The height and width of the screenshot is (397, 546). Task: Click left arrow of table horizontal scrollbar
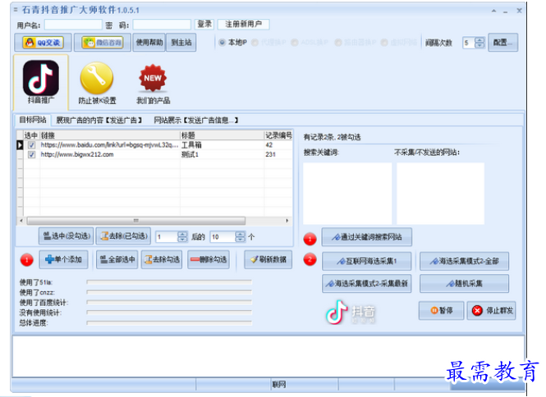(x=21, y=221)
